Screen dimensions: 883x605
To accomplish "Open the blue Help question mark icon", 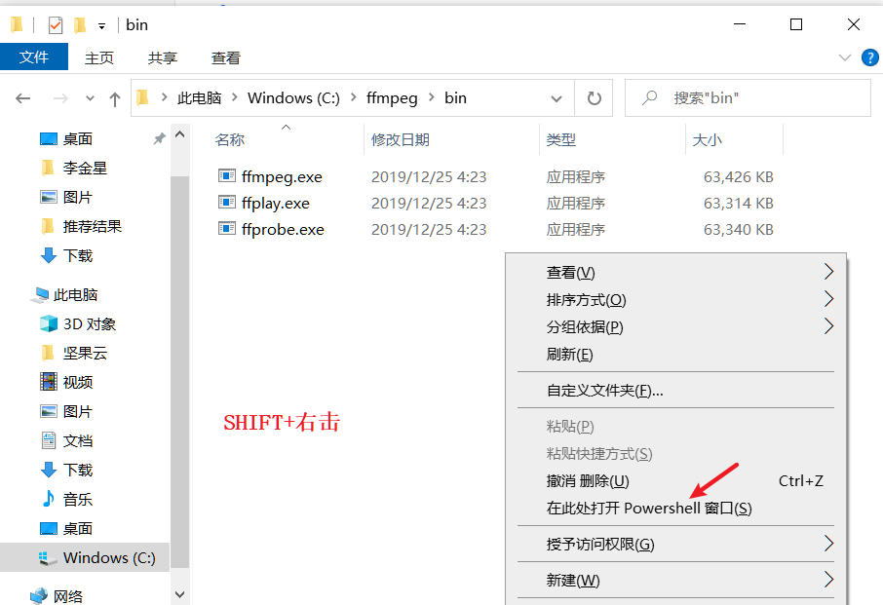I will [870, 57].
